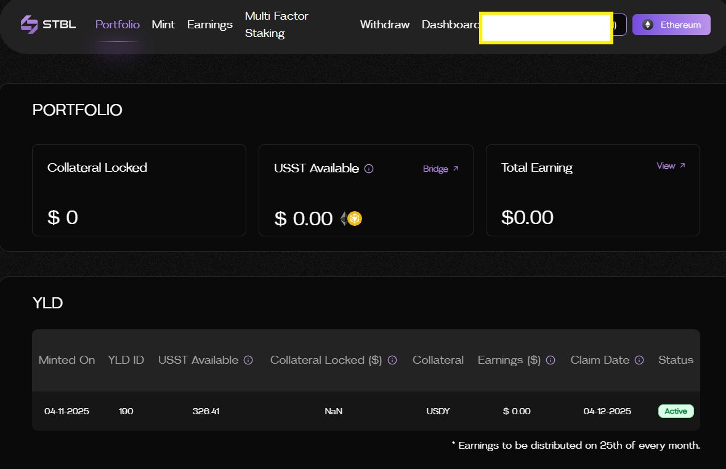Go to the Mint page

(163, 25)
